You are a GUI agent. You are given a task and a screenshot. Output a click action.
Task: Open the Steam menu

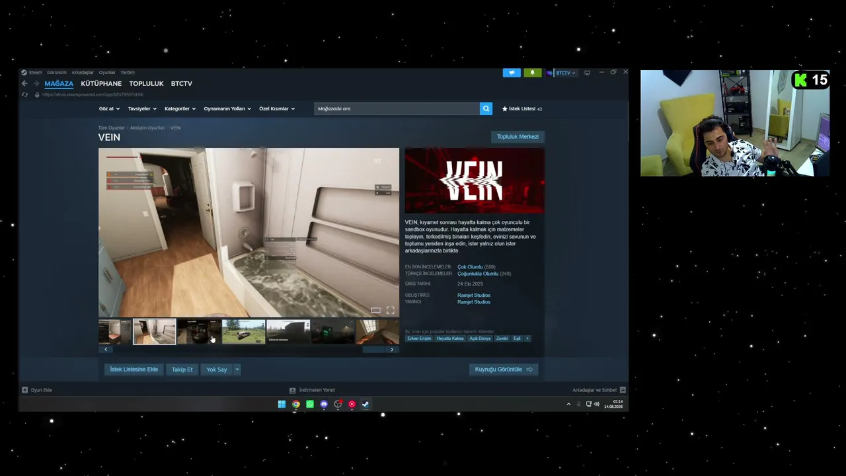tap(35, 73)
